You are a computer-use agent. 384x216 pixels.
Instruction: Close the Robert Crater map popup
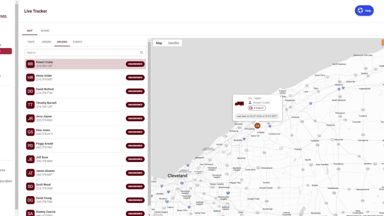click(280, 96)
